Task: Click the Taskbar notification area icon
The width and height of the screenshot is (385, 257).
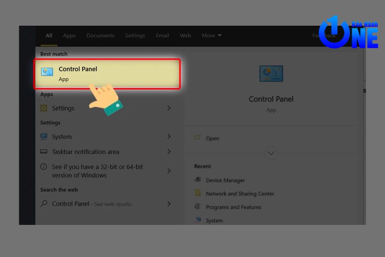Action: point(44,152)
